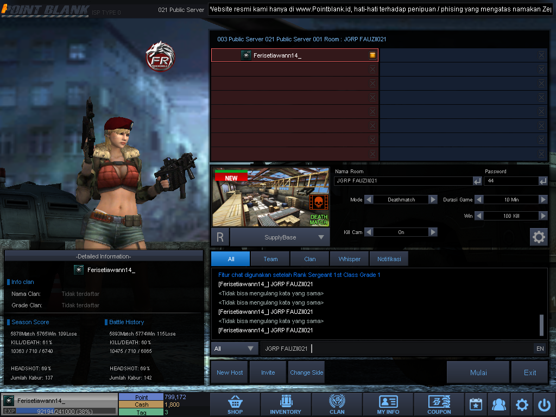Open the friends community icon
This screenshot has height=417, width=556.
(x=498, y=405)
